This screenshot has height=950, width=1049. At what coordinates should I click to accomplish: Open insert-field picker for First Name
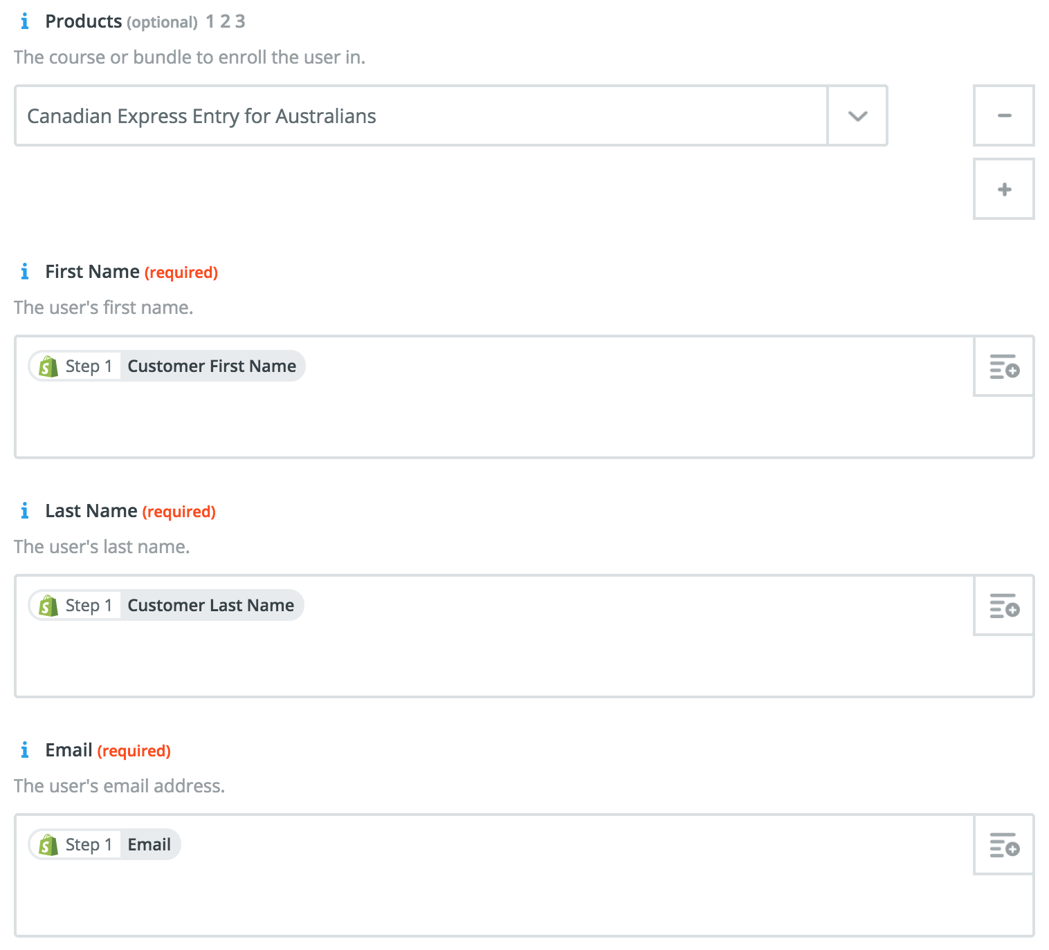(1004, 366)
